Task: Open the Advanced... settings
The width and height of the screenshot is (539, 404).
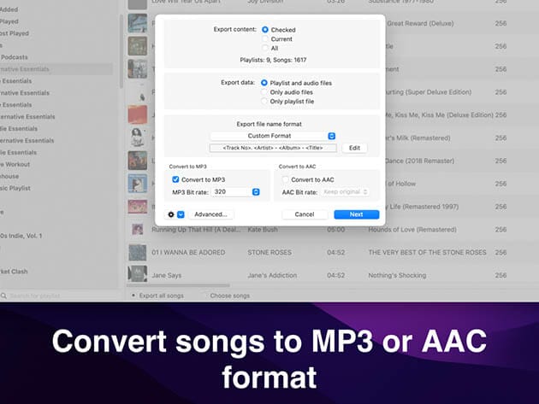Action: (210, 214)
